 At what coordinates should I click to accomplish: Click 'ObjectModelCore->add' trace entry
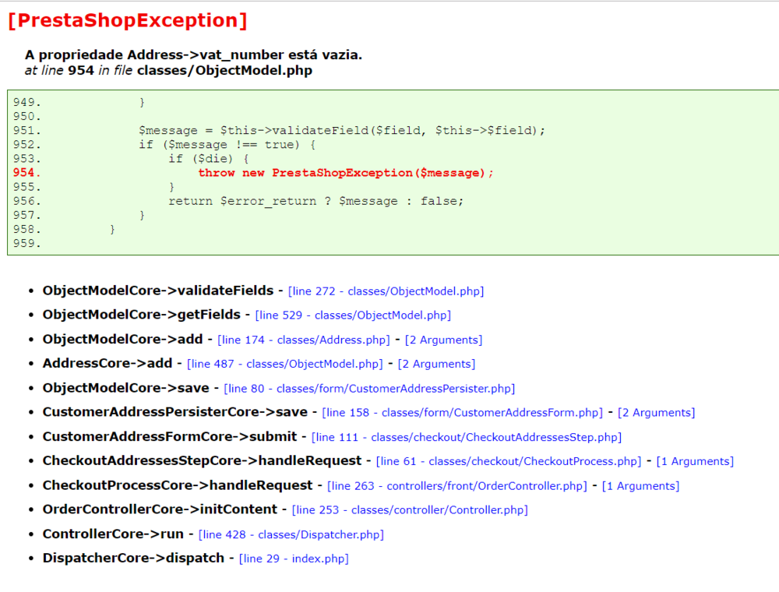(x=123, y=339)
